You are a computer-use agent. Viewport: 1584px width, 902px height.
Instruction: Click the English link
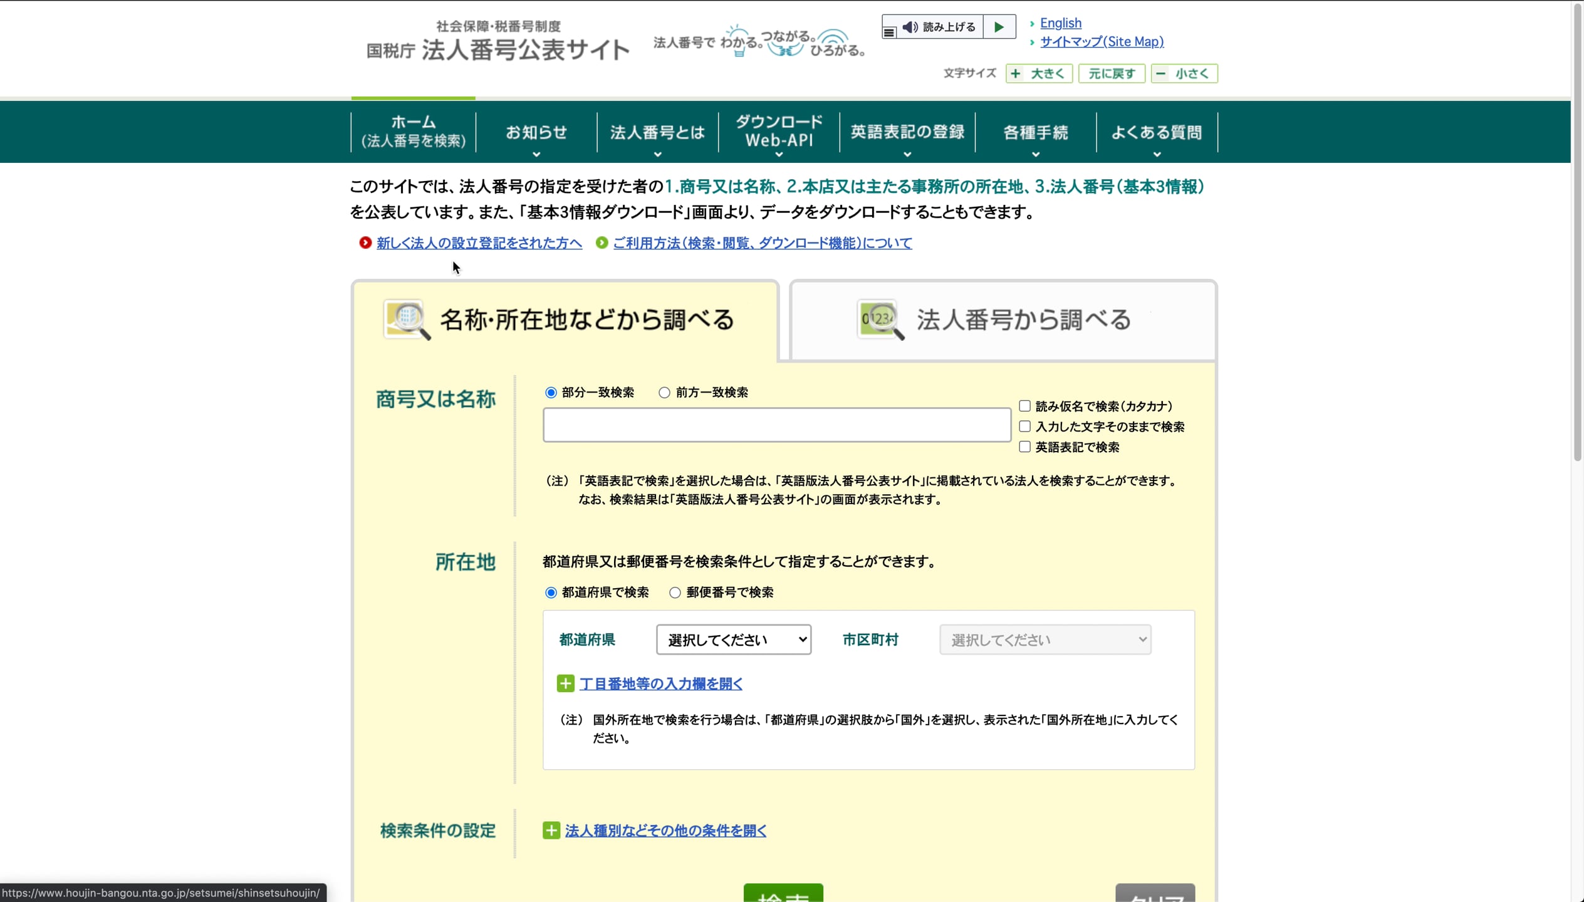pyautogui.click(x=1060, y=23)
